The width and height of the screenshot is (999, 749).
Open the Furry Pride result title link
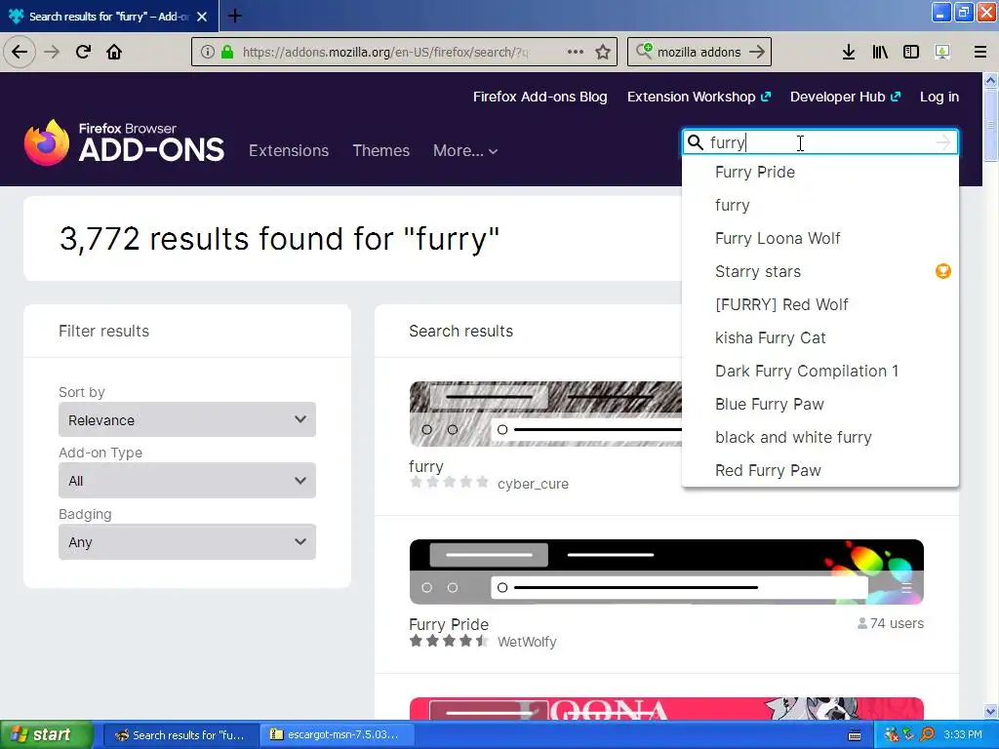click(449, 624)
